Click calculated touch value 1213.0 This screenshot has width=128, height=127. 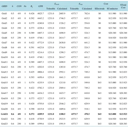[x=62, y=82]
